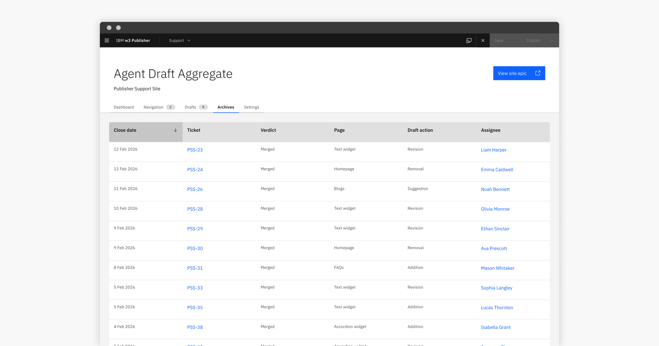
Task: Expand the Publish options chevron
Action: pos(552,40)
